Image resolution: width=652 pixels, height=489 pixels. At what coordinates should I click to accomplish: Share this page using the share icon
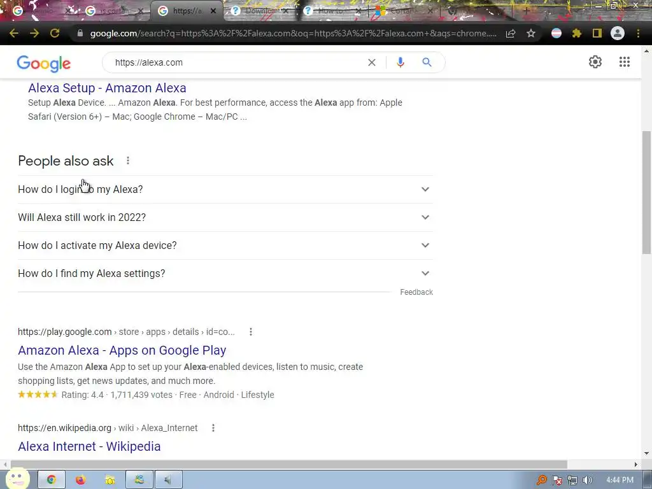click(511, 33)
